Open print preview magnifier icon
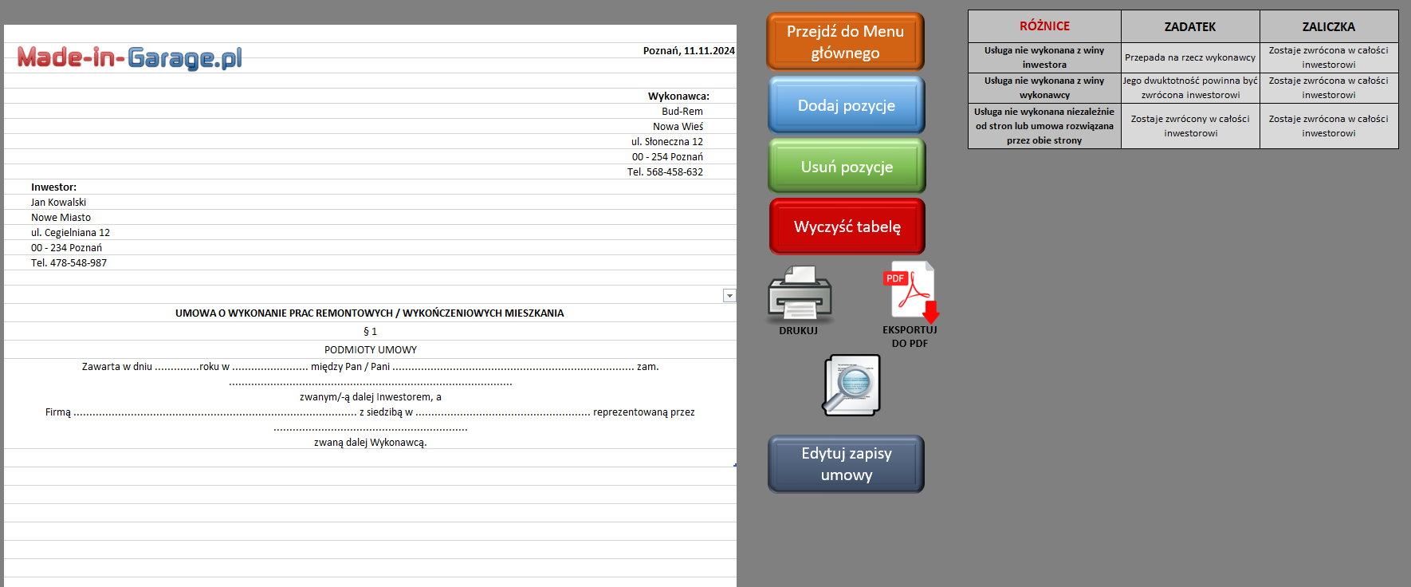 point(851,385)
